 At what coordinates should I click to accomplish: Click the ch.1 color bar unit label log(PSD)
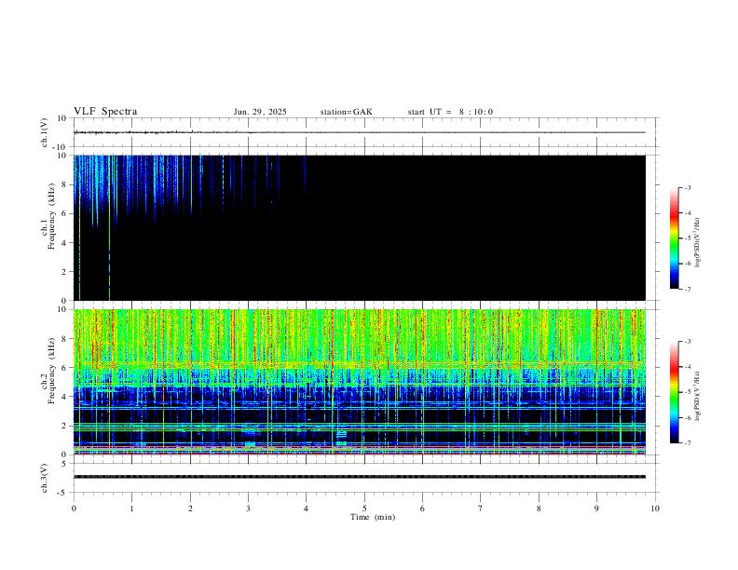(x=698, y=242)
